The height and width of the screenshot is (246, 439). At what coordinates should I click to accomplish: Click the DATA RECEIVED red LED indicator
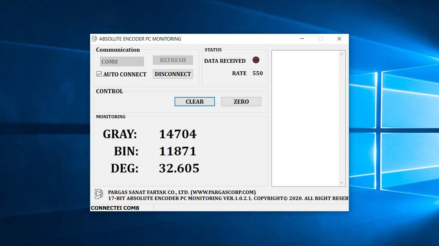tap(256, 60)
